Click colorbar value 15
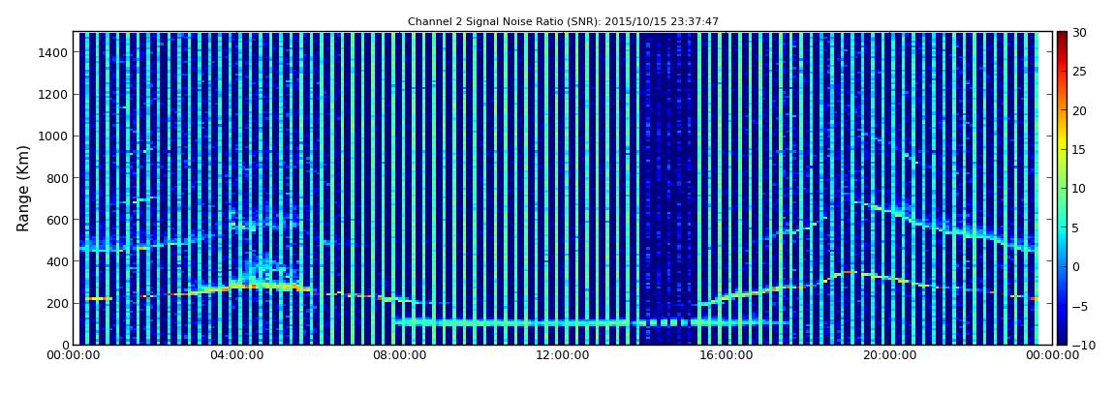The width and height of the screenshot is (1114, 394). (x=1080, y=150)
